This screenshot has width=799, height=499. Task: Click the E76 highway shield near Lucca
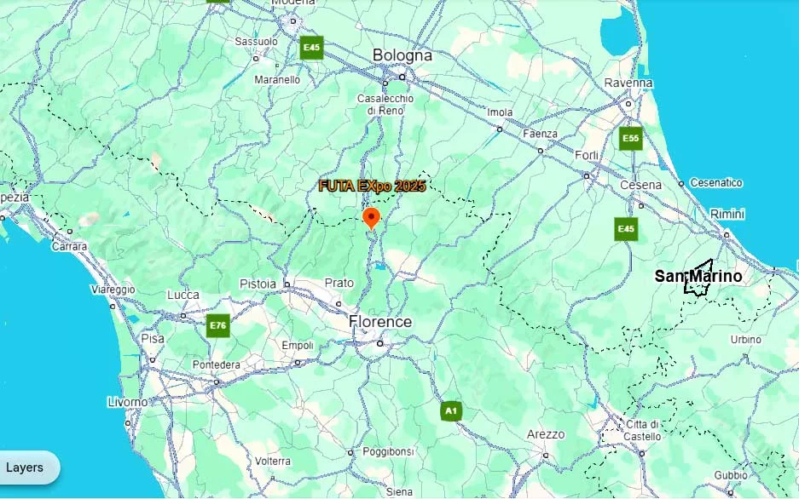coord(218,325)
